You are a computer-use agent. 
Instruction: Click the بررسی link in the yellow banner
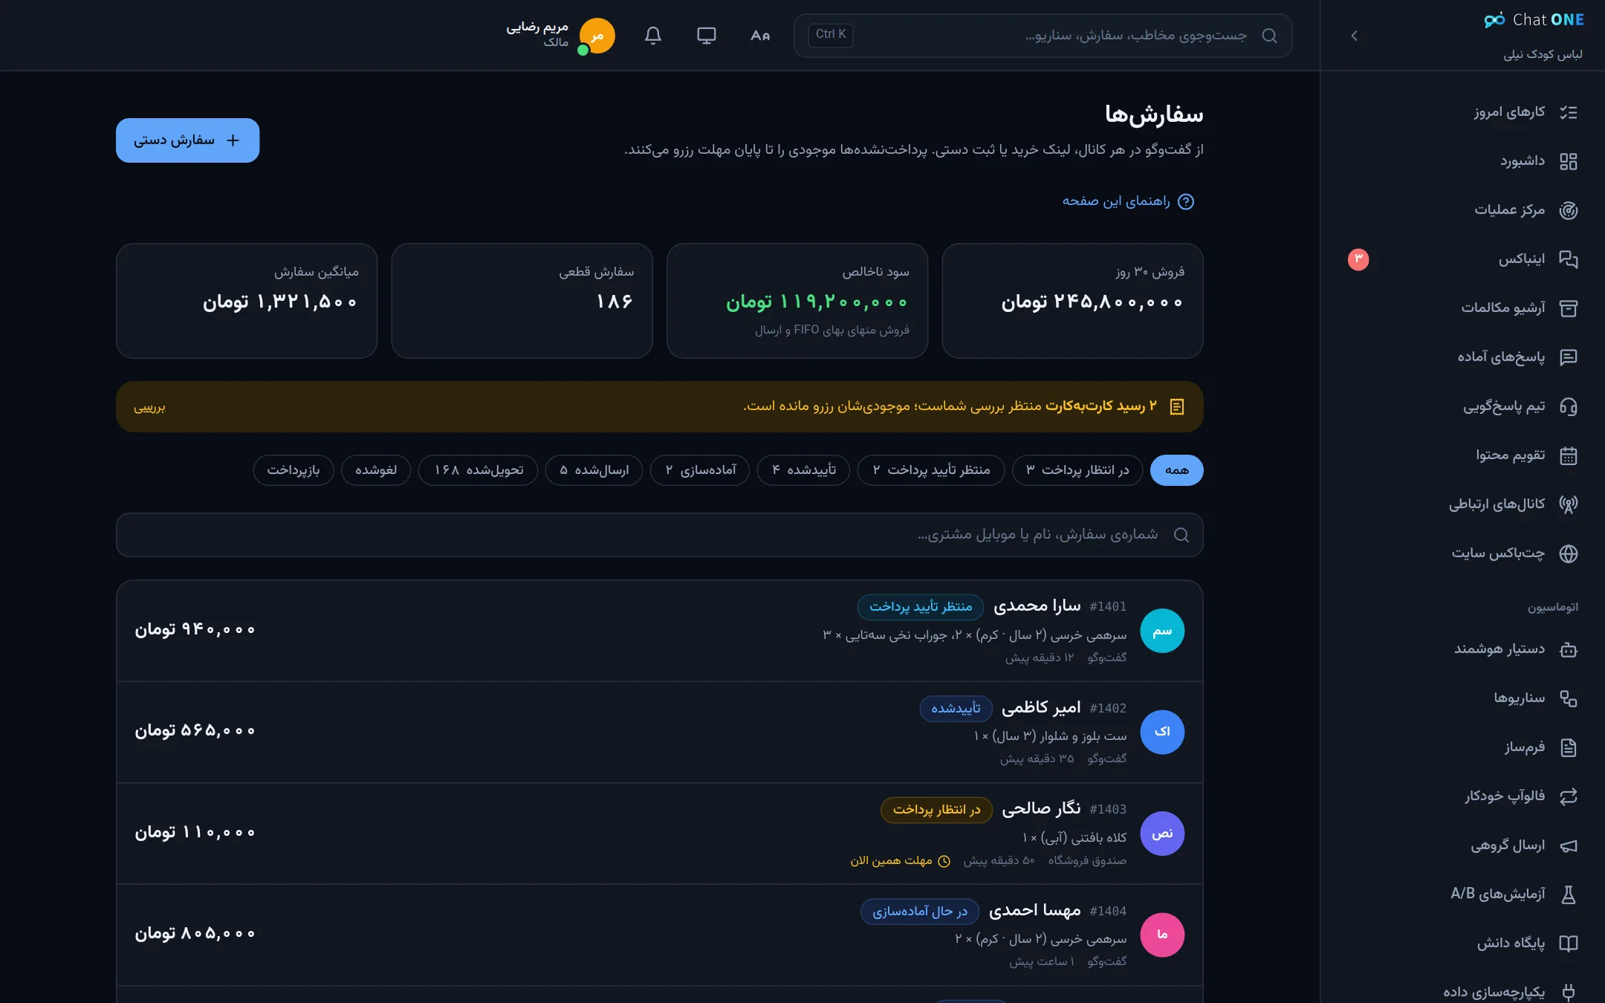click(150, 407)
